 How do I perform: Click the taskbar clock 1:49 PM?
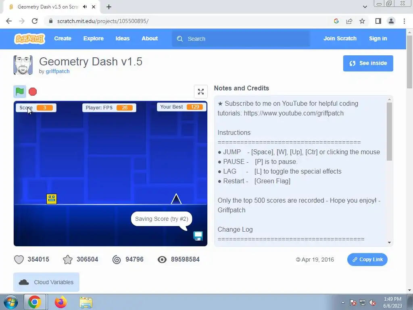[392, 299]
